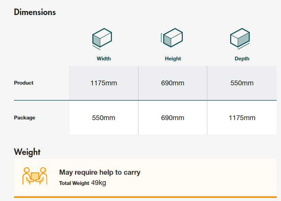This screenshot has height=201, width=281.
Task: Select the Depth column label
Action: click(x=242, y=59)
